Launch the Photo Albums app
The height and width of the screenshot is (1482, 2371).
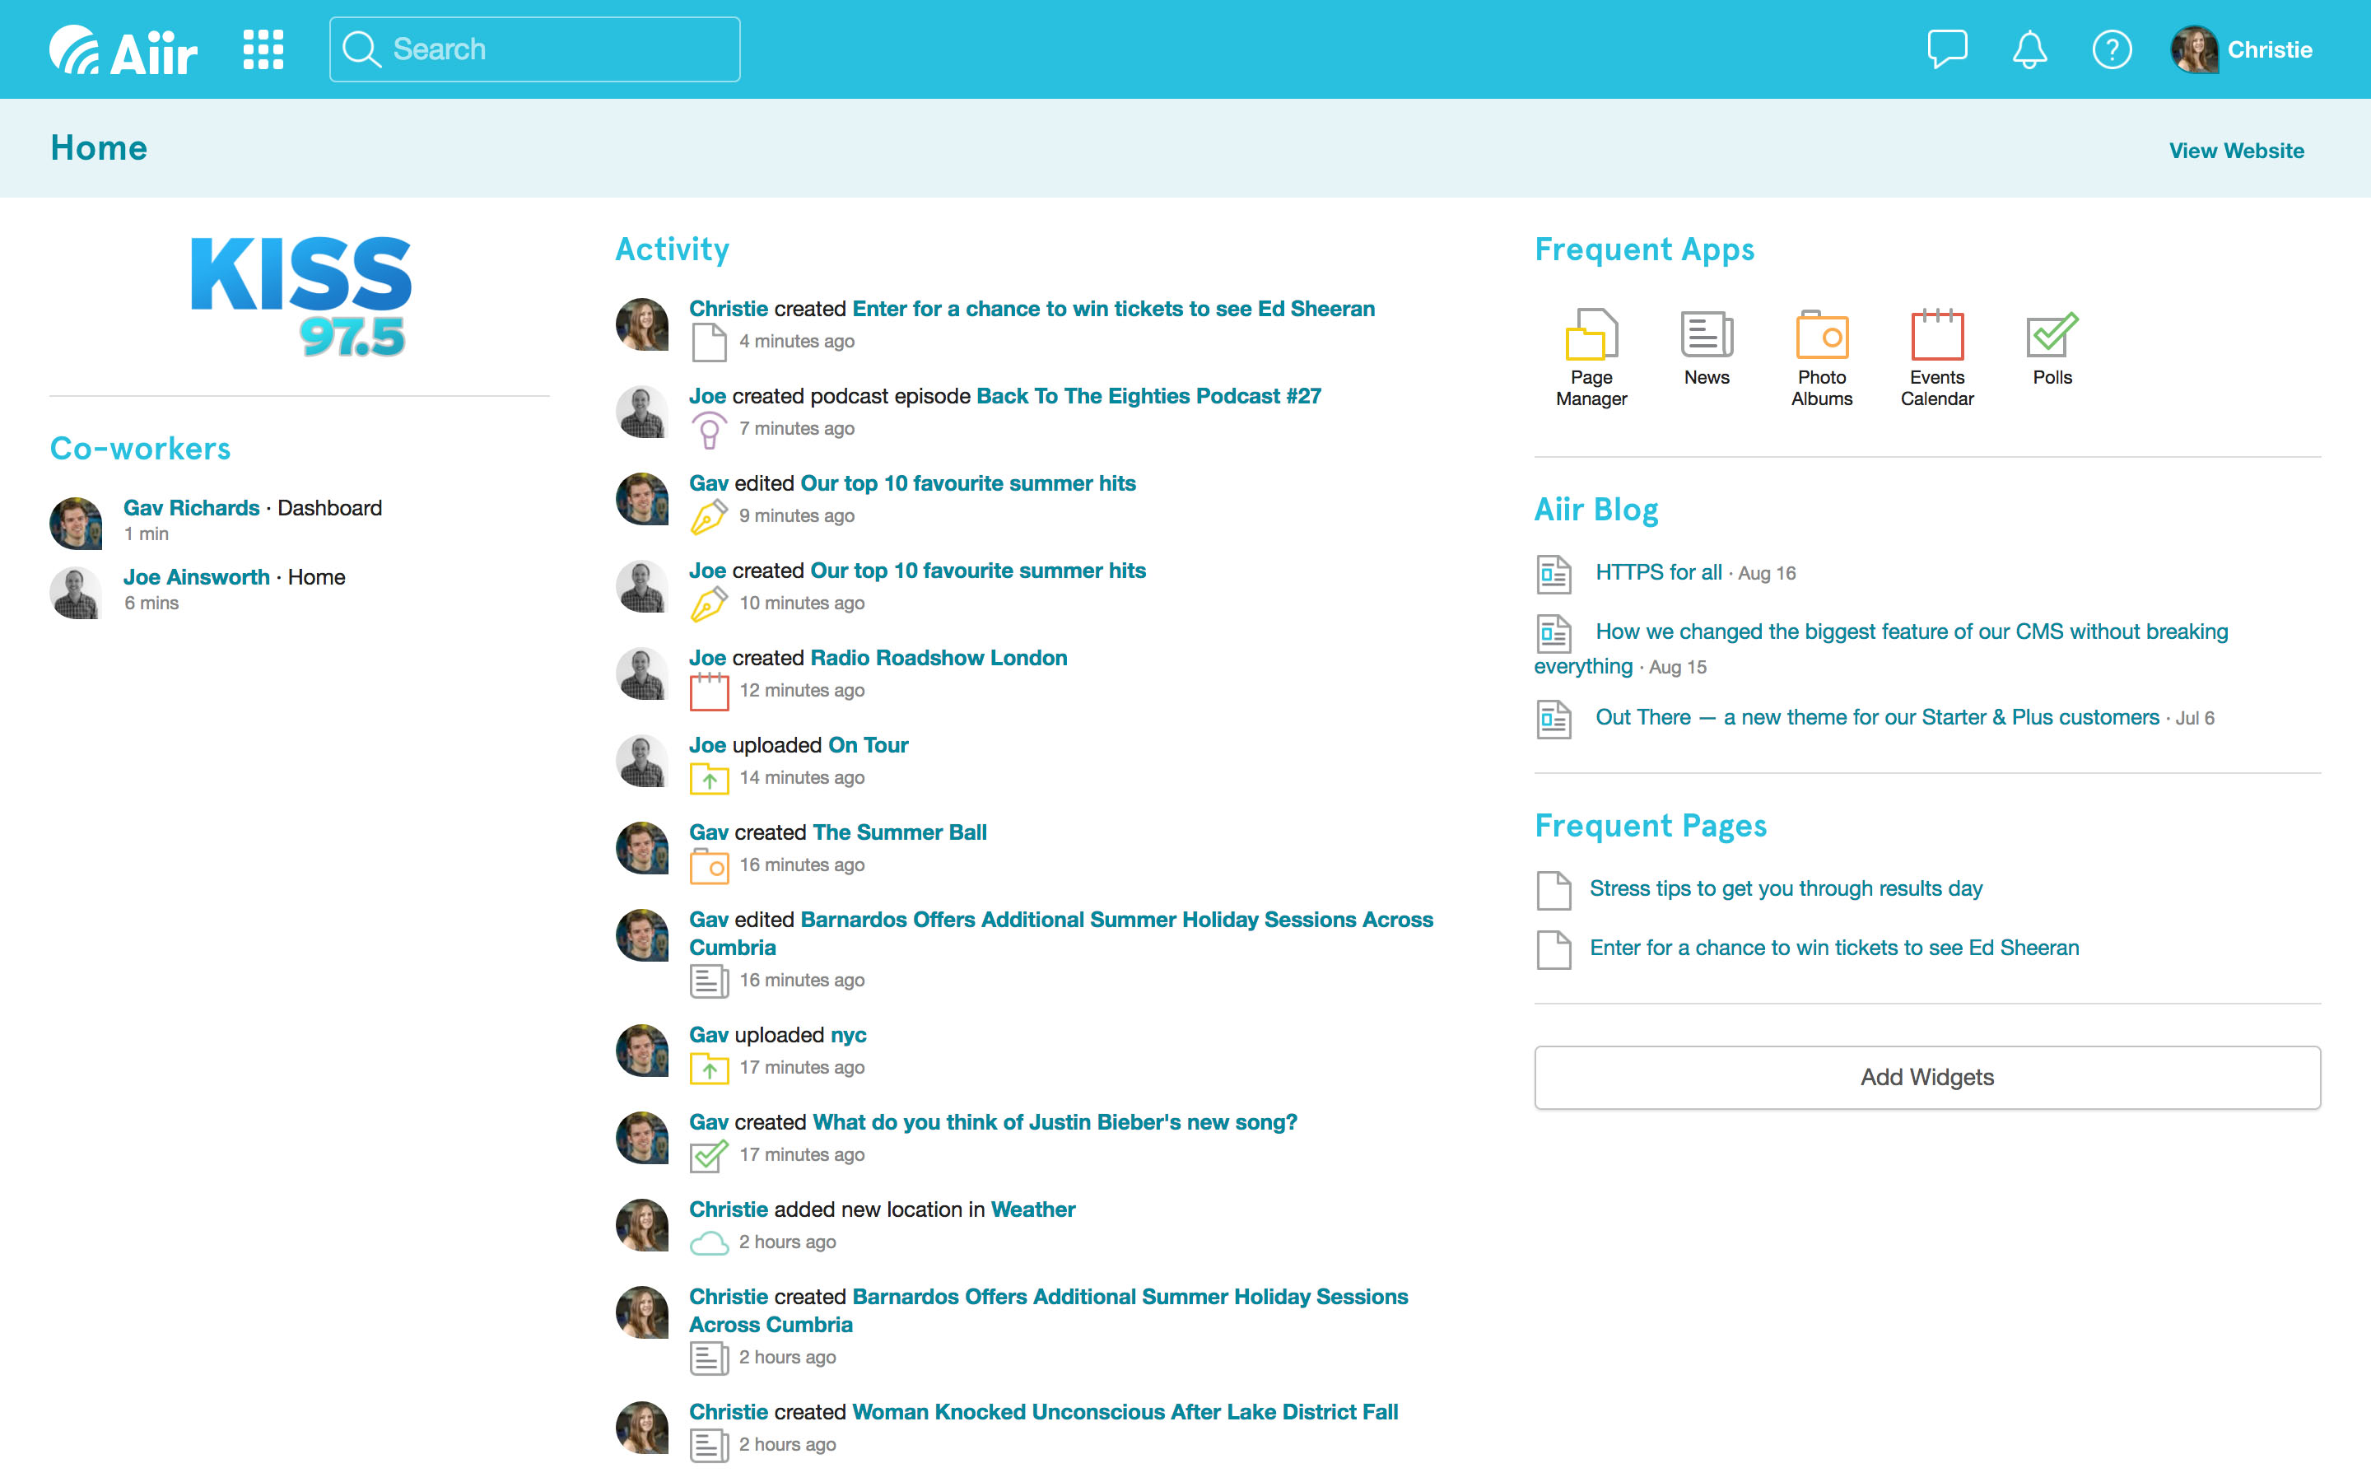[1821, 358]
